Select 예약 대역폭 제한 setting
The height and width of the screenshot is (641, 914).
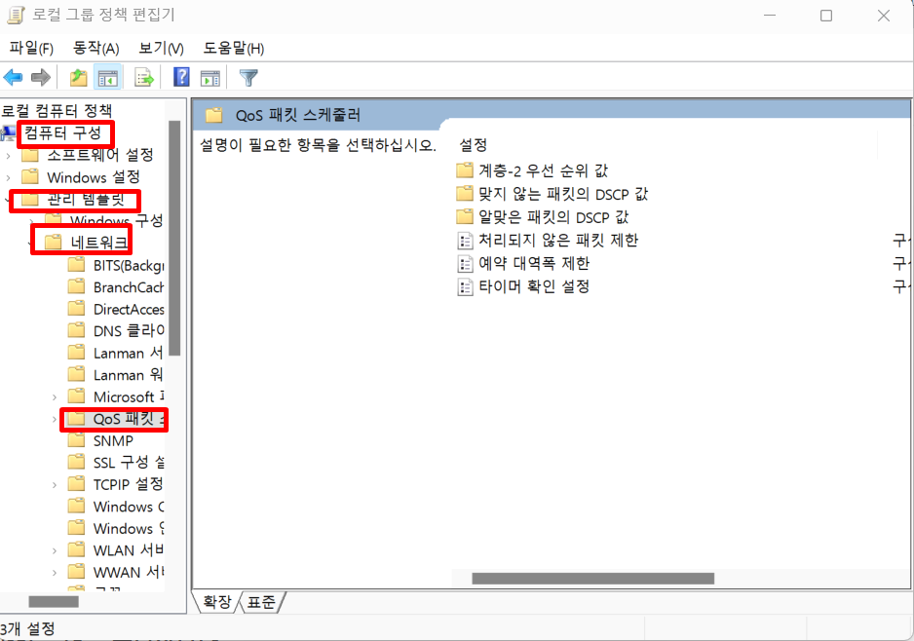(x=533, y=263)
